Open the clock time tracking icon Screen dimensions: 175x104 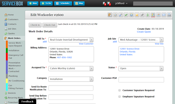click(x=115, y=15)
